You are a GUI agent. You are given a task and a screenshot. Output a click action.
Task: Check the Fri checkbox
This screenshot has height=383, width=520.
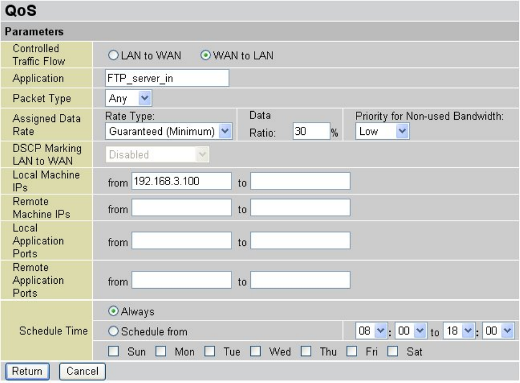coord(352,351)
